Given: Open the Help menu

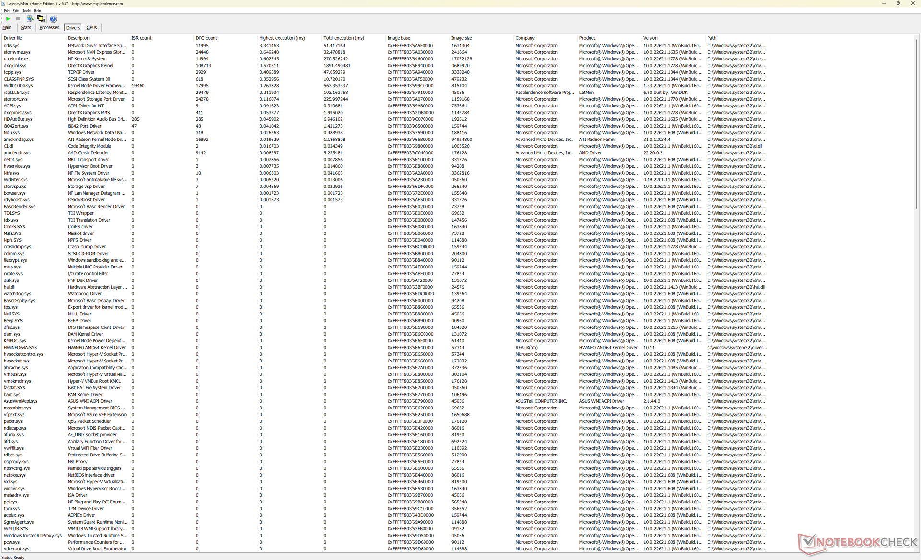Looking at the screenshot, I should coord(37,11).
